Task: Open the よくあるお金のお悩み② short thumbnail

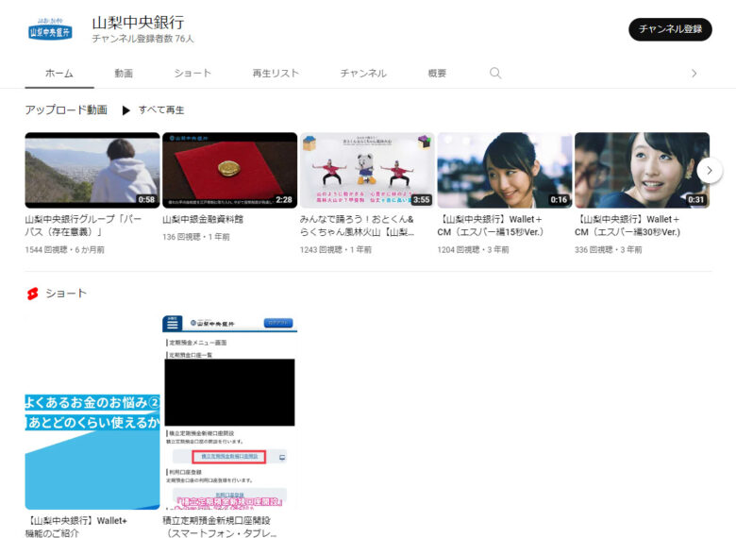Action: [x=92, y=412]
